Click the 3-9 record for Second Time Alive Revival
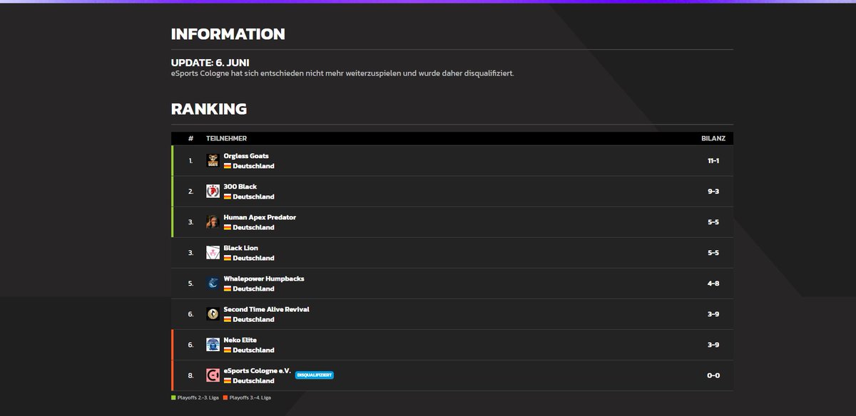856x416 pixels. point(713,314)
